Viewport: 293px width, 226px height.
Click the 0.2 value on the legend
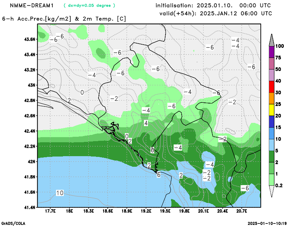coord(279,185)
